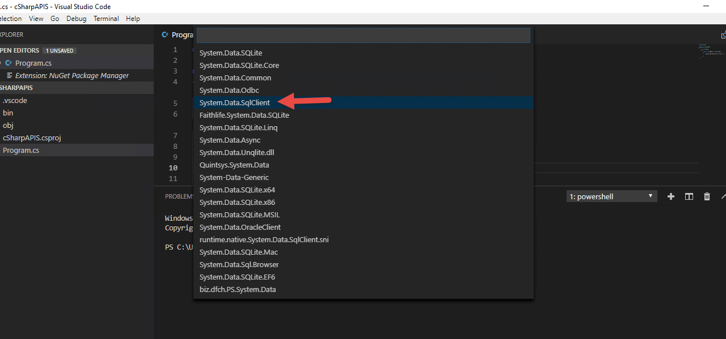Open Extension: NuGet Package Manager editor
The width and height of the screenshot is (726, 339).
[77, 75]
